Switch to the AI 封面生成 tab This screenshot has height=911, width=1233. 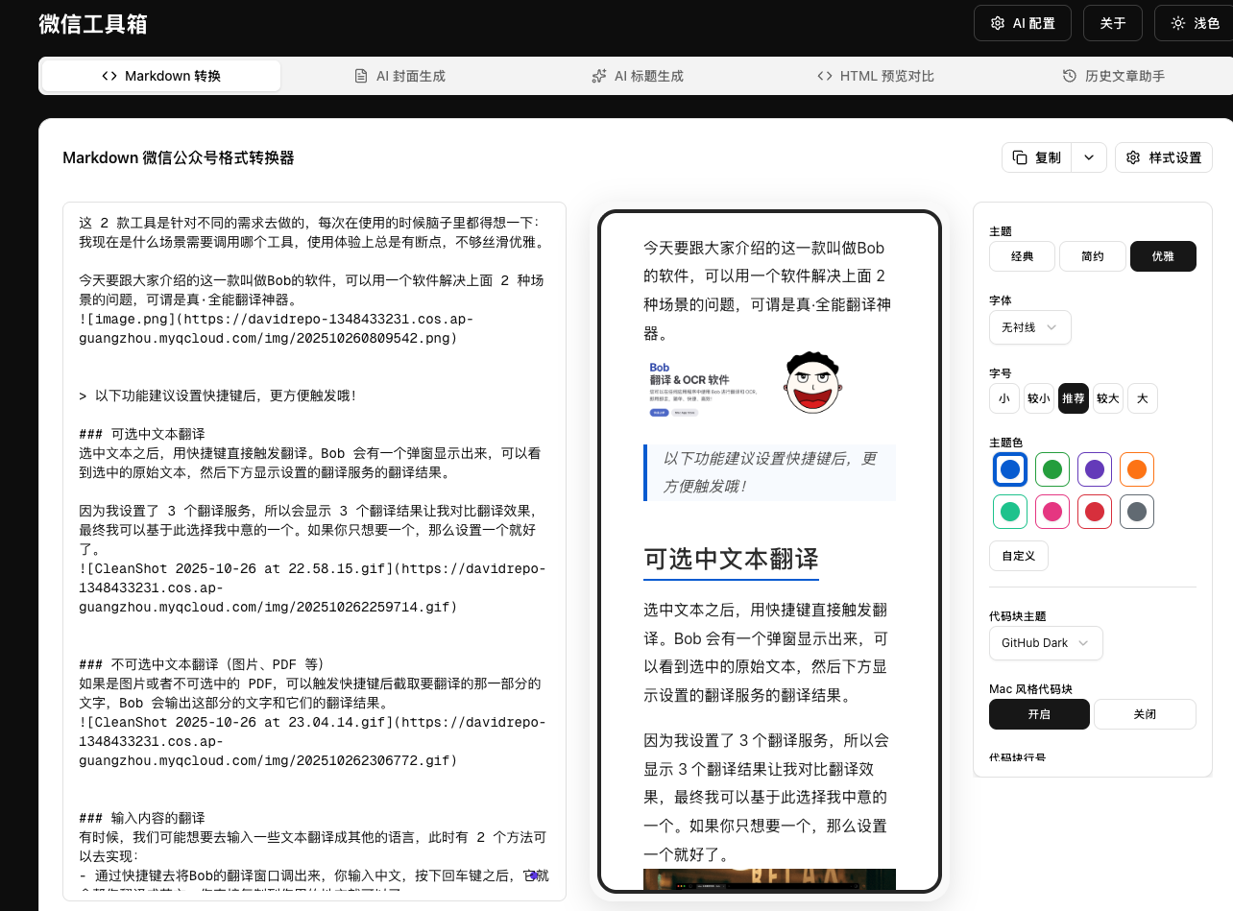(399, 75)
